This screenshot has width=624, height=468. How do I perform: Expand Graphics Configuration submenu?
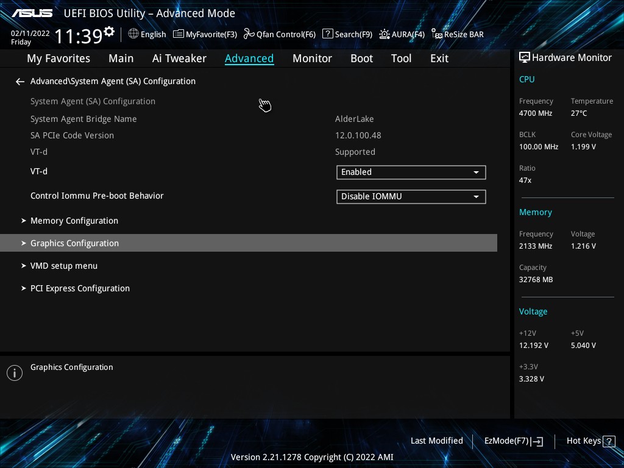click(74, 243)
